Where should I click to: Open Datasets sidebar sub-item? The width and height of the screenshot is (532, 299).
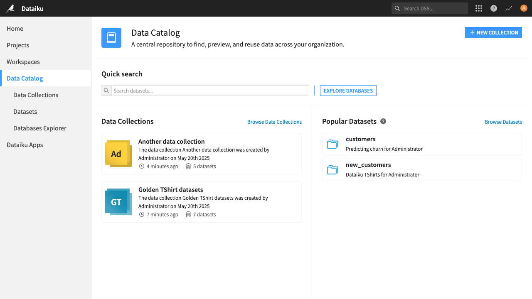point(45,111)
